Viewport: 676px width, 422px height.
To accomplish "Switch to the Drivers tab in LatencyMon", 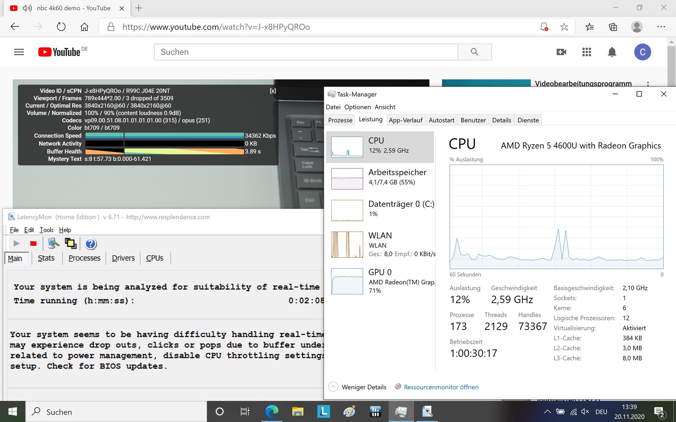I will coord(123,258).
